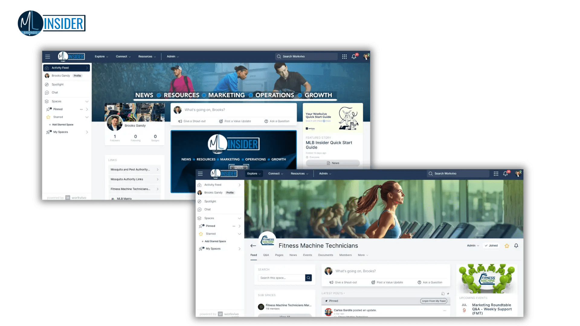Open Workvivo Quick Start Guide thumbnail
This screenshot has width=580, height=326.
pyautogui.click(x=333, y=118)
